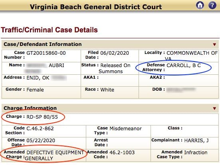Image resolution: width=220 pixels, height=165 pixels.
Task: Click the Virginia Beach General District Court title
Action: tap(96, 7)
